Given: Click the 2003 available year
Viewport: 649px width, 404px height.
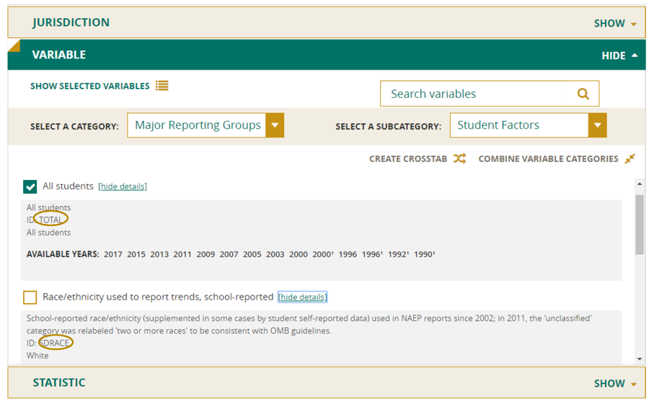Looking at the screenshot, I should (x=275, y=254).
